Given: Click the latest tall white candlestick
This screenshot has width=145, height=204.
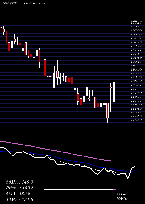Looking at the screenshot, I should pyautogui.click(x=114, y=92).
